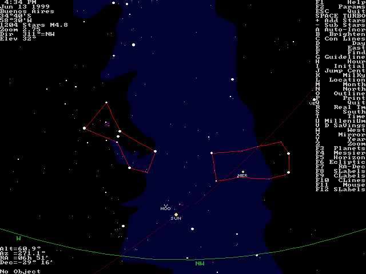366x274 pixels.
Task: Toggle C Con Lines display
Action: point(341,39)
